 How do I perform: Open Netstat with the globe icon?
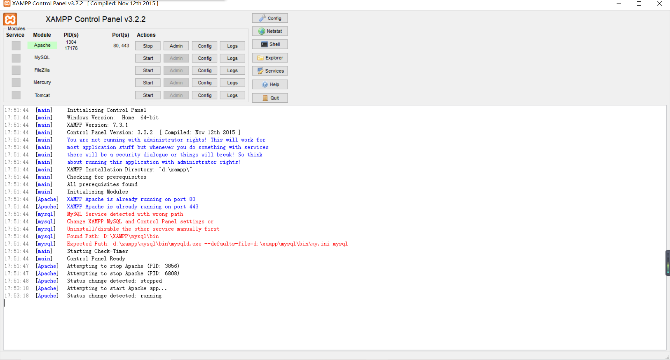(x=270, y=31)
